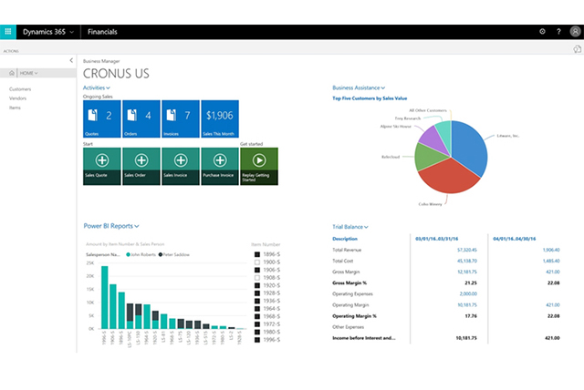Click the 03/01/16..03/31/16 column header
This screenshot has height=390, width=584.
click(436, 239)
